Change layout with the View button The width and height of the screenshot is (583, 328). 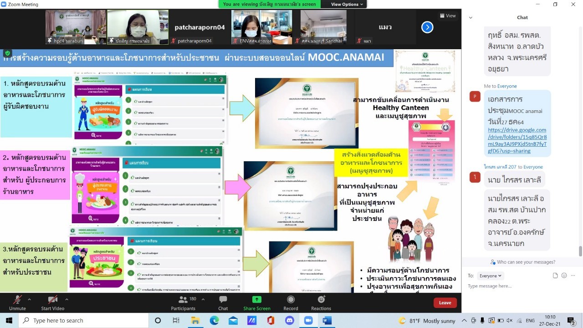[x=448, y=15]
